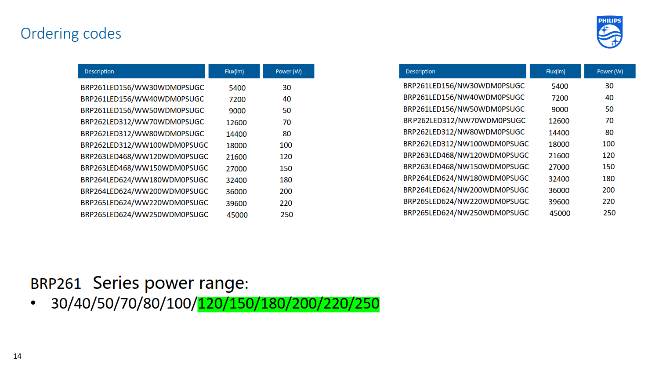Click the BRP261LED156/WW50WDM0PSUGC description cell
Screen dimensions: 659x371
[142, 110]
